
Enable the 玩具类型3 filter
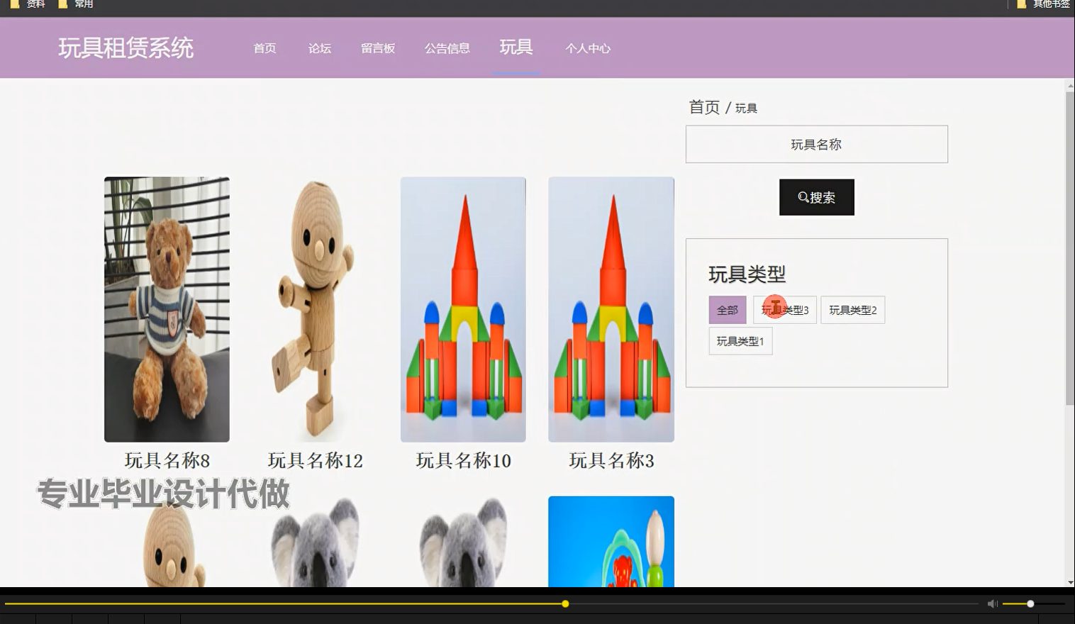coord(784,310)
